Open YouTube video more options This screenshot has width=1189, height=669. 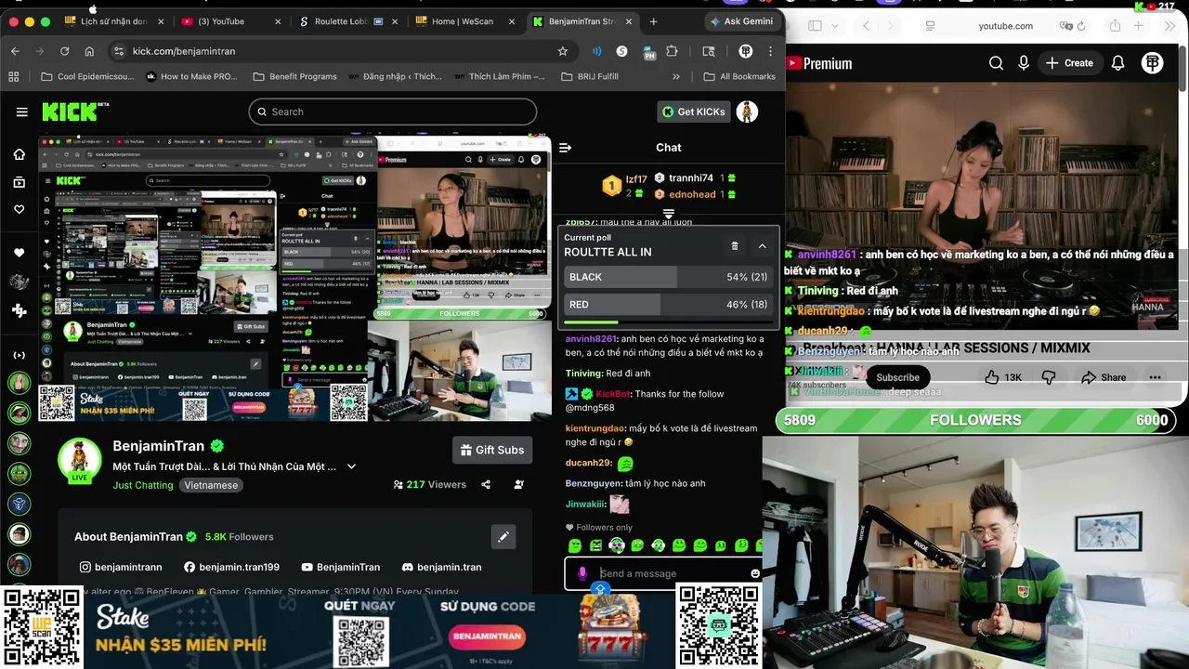tap(1155, 377)
